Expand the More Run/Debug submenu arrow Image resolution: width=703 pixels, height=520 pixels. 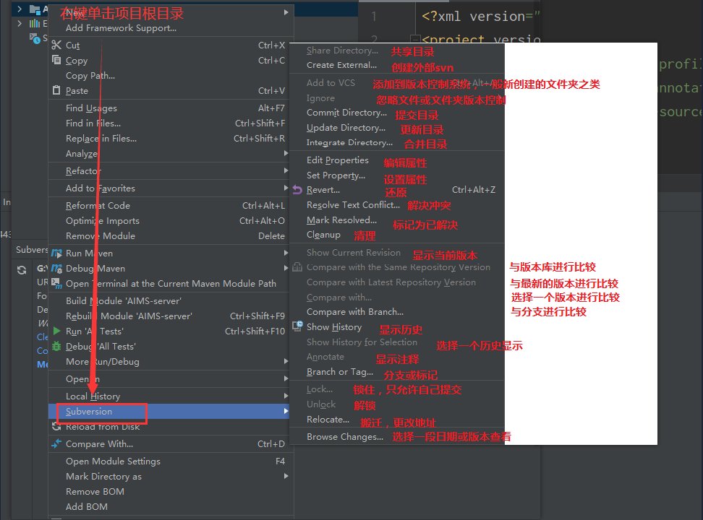point(286,361)
